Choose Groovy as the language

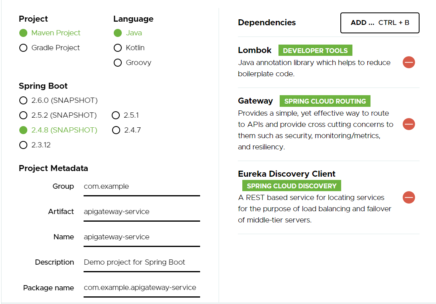click(x=118, y=63)
